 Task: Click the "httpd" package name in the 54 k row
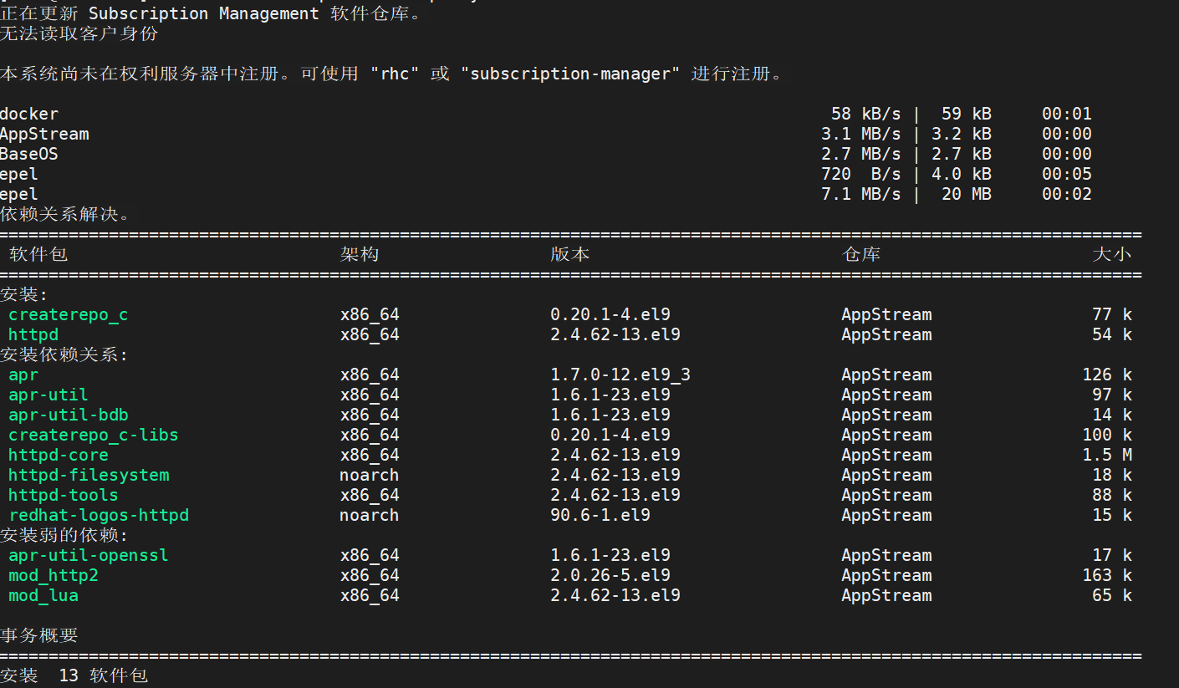[33, 335]
